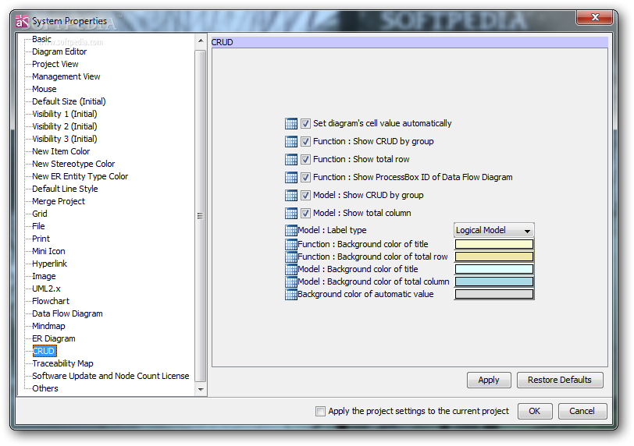Select Flowchart category
This screenshot has height=446, width=634.
[x=51, y=302]
